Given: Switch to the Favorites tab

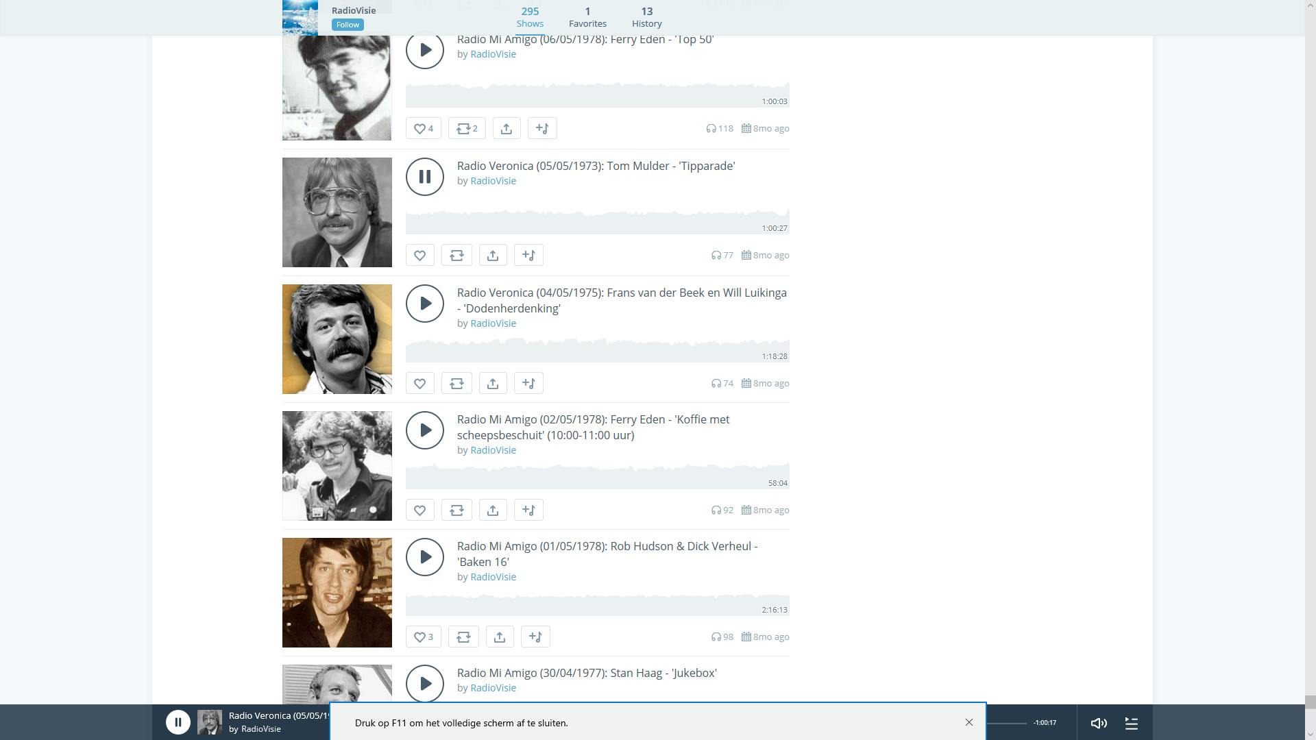Looking at the screenshot, I should pos(587,17).
